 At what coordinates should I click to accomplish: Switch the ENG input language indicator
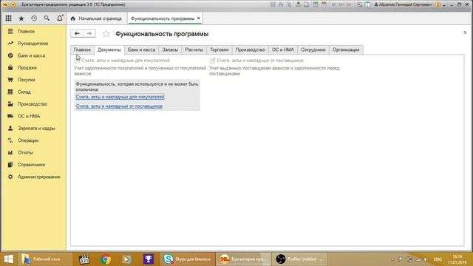pyautogui.click(x=438, y=259)
